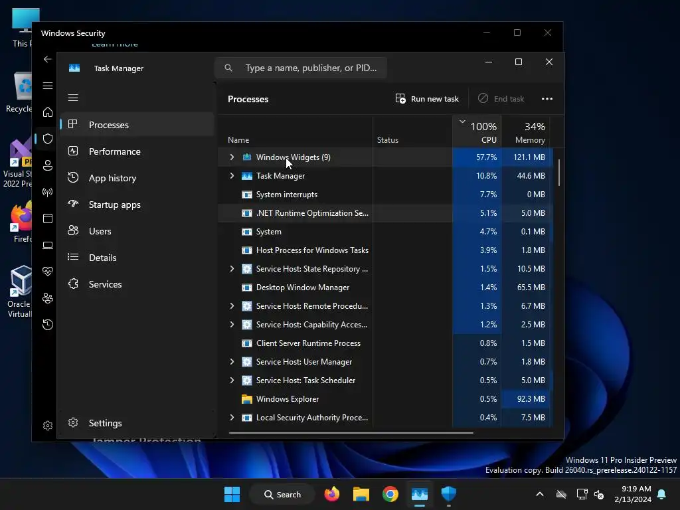Click the muted volume tray icon
680x510 pixels.
pos(600,494)
